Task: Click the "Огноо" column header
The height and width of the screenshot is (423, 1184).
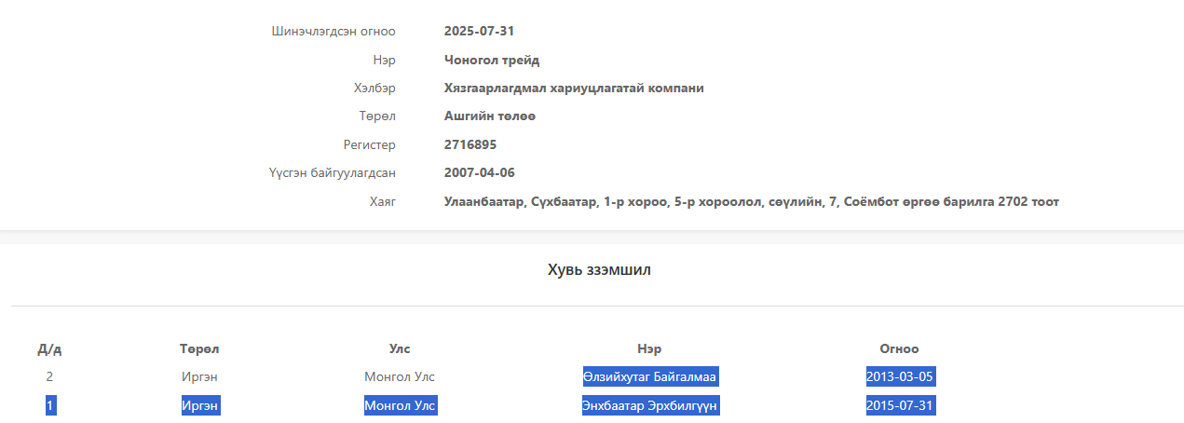Action: point(899,348)
